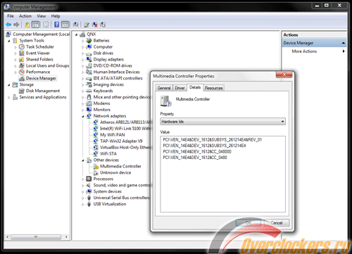
Task: Click the Processors category icon
Action: (x=89, y=179)
